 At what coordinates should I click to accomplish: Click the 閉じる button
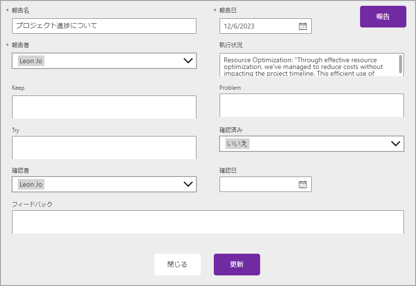177,264
